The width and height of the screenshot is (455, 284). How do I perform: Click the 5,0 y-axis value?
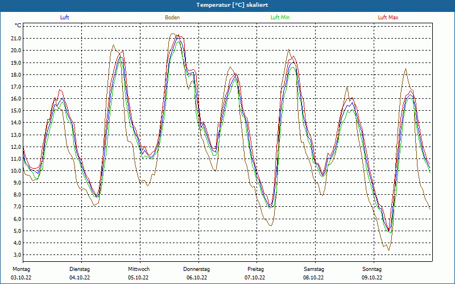point(17,231)
